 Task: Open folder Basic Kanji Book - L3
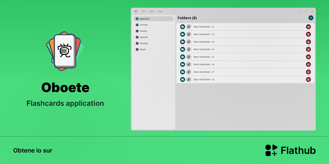183,42
